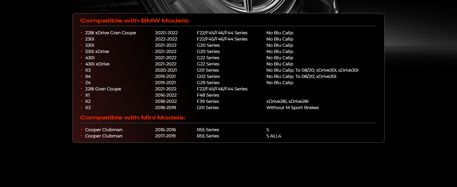The width and height of the screenshot is (457, 187).
Task: Click the 'xDrive28i, sDrive28i' note
Action: coord(287,101)
